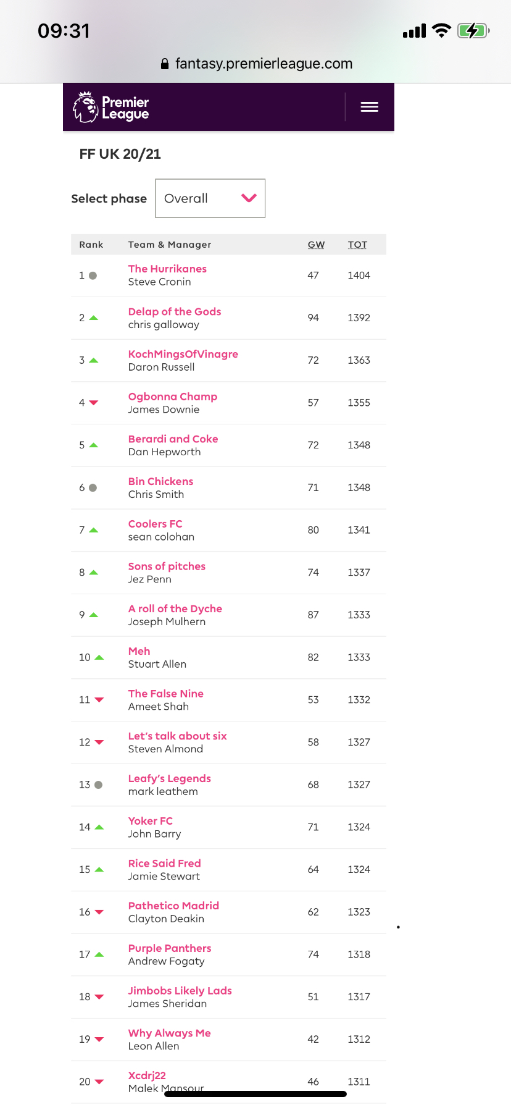Open Pathetico Madrid team link
Viewport: 511px width, 1107px height.
coord(173,906)
